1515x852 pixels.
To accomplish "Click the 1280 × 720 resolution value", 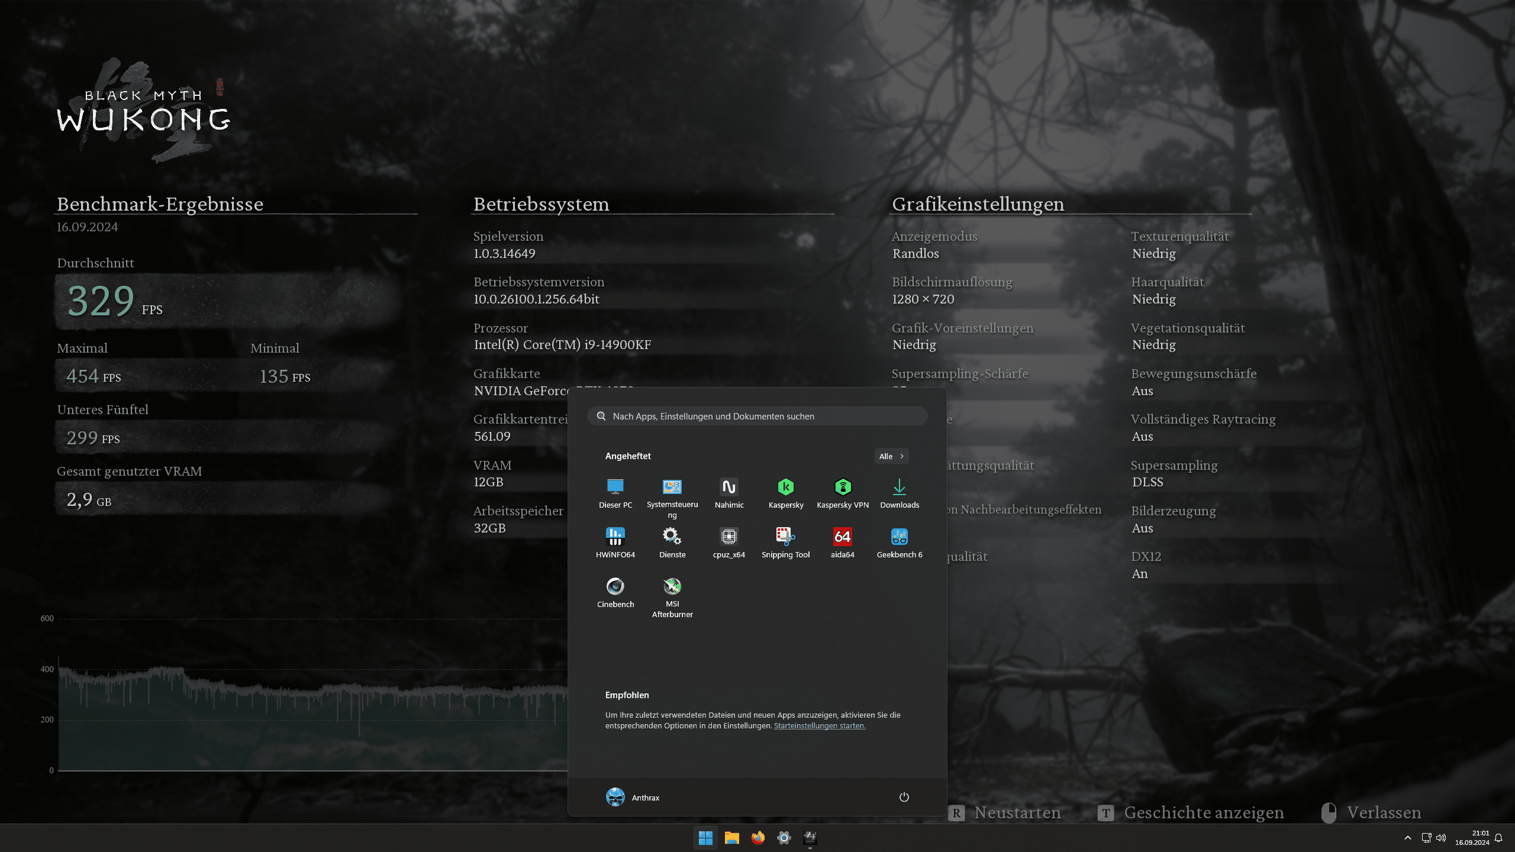I will tap(923, 299).
